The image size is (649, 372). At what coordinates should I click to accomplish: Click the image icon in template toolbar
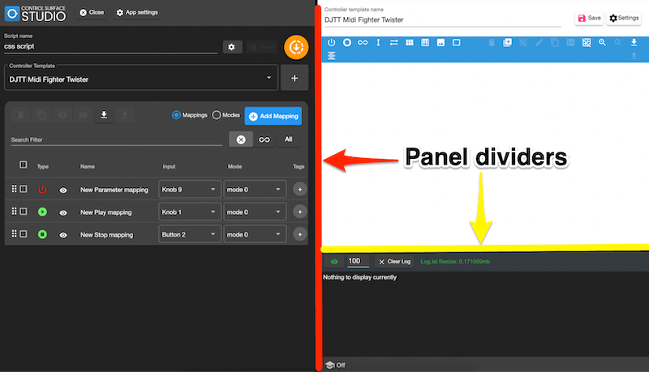pyautogui.click(x=441, y=42)
